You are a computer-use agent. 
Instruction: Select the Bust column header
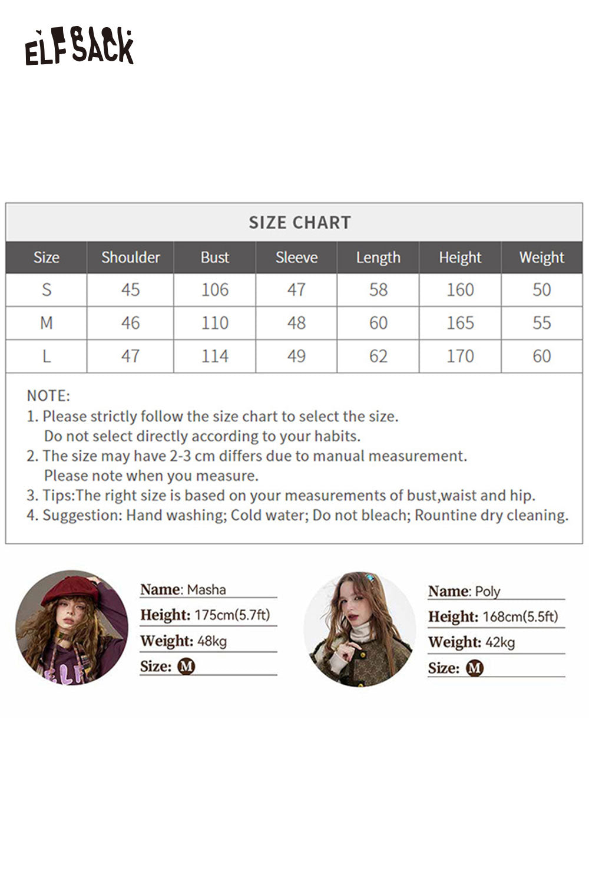tap(214, 258)
